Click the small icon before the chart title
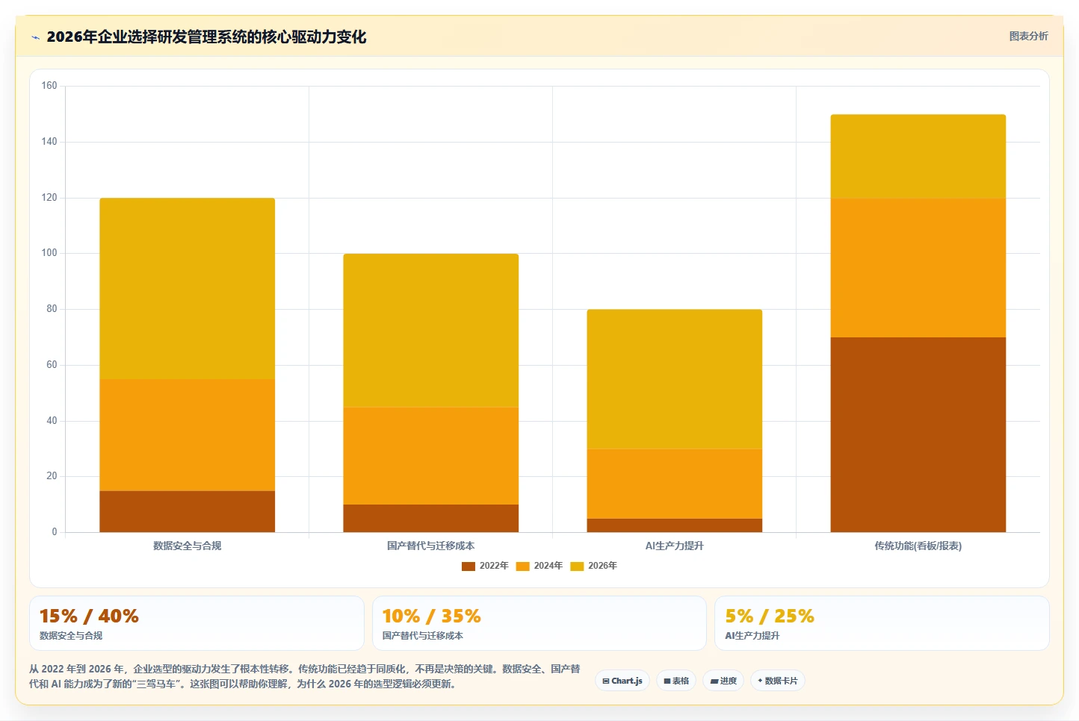The image size is (1079, 721). click(35, 37)
